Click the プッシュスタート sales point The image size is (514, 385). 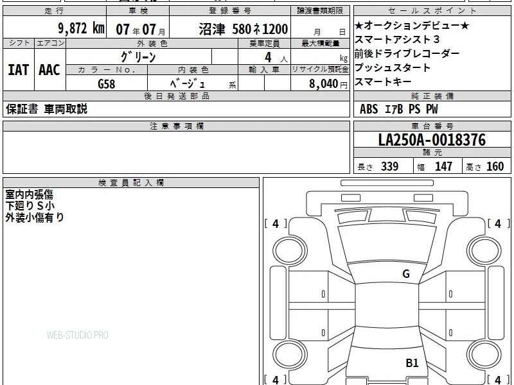coord(393,67)
